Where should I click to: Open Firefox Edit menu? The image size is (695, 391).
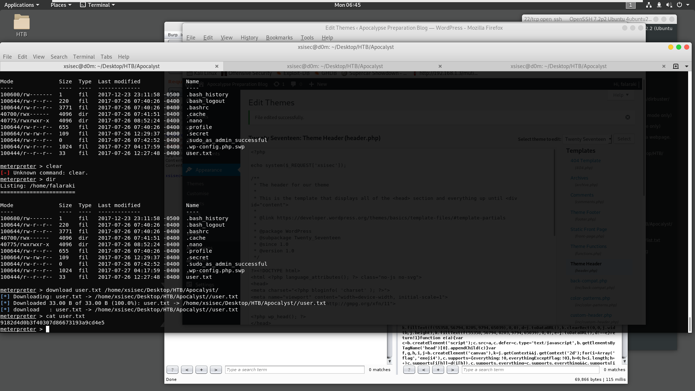(x=208, y=38)
